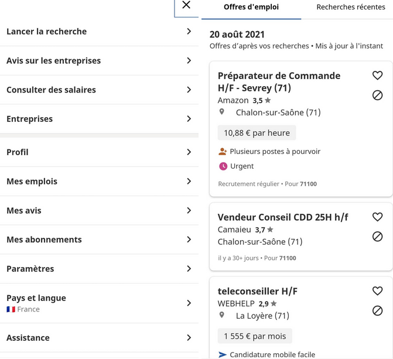
Task: Open the teleconseiller H/F job title
Action: (257, 291)
